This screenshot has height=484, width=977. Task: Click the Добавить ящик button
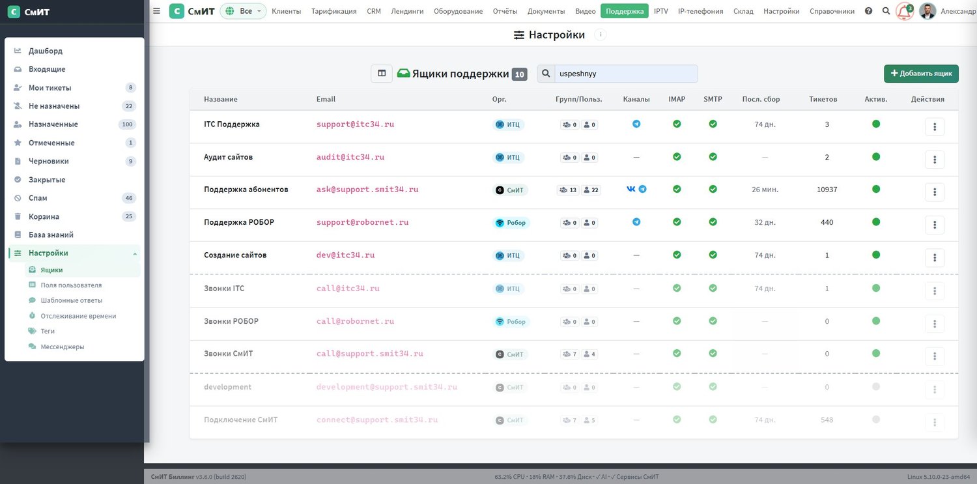[x=921, y=74]
